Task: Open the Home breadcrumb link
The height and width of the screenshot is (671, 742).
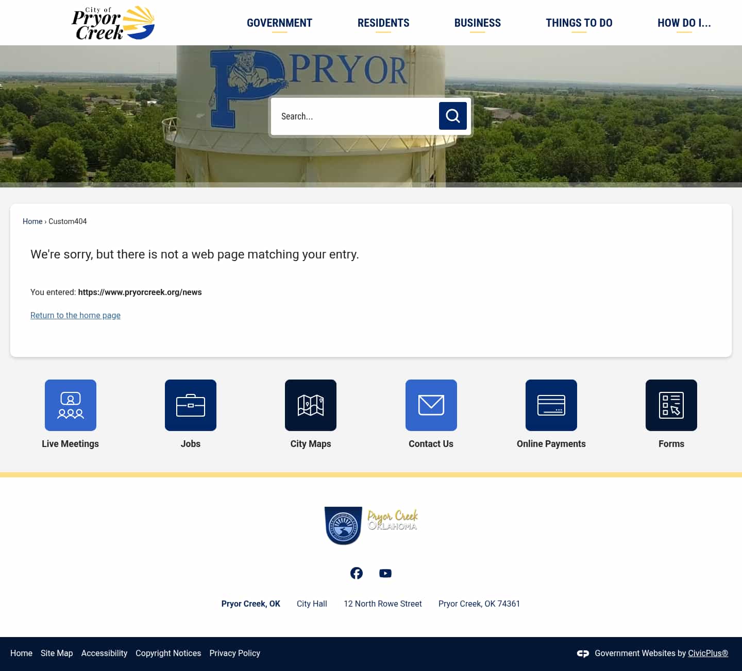Action: pyautogui.click(x=32, y=221)
